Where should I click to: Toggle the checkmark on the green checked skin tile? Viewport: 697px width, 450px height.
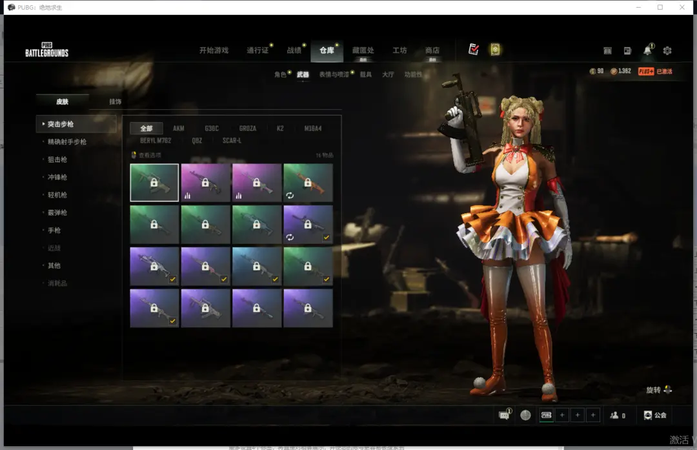[x=327, y=279]
